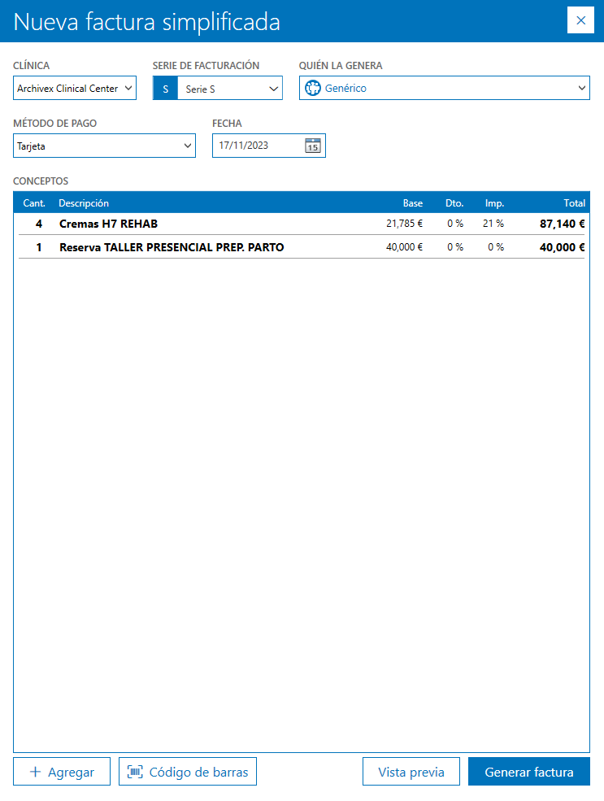
Task: Click the Genérico user avatar icon
Action: click(313, 88)
